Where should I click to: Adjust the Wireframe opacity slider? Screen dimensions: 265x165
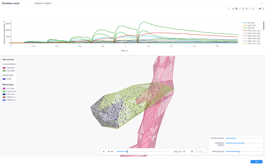pyautogui.click(x=243, y=143)
